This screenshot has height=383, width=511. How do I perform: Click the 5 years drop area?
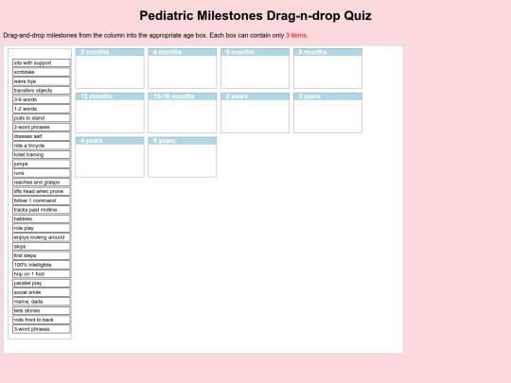point(183,157)
